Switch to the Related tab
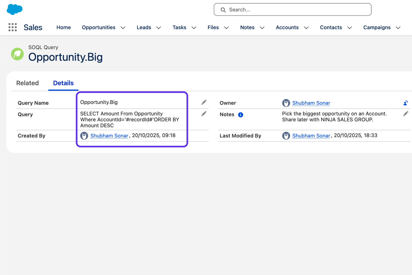The height and width of the screenshot is (275, 412). pos(27,83)
